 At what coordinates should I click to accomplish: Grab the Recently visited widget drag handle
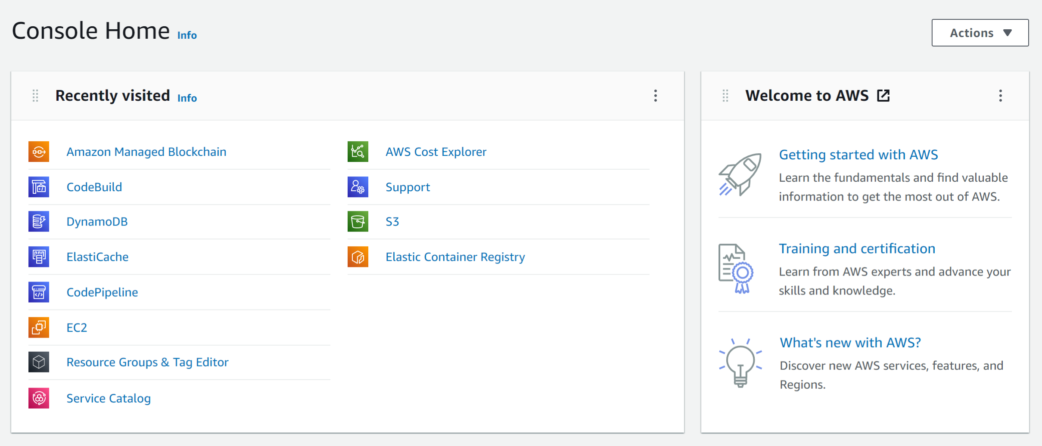click(x=35, y=96)
